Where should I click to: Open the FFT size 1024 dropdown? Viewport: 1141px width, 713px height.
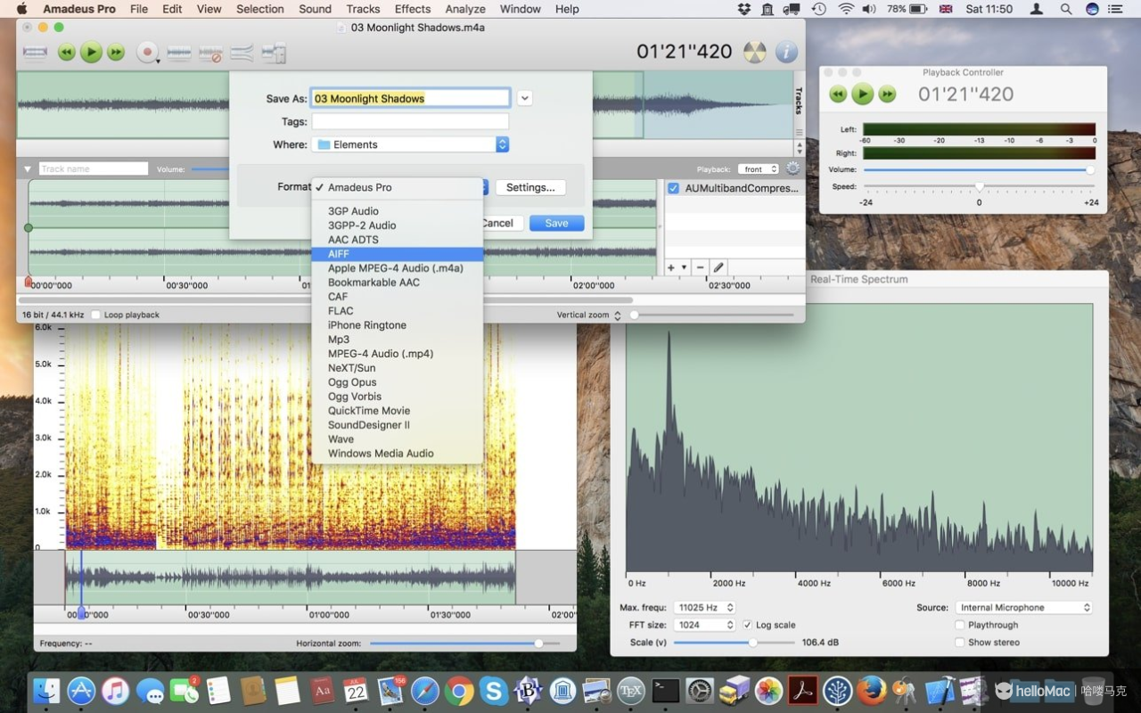tap(704, 625)
